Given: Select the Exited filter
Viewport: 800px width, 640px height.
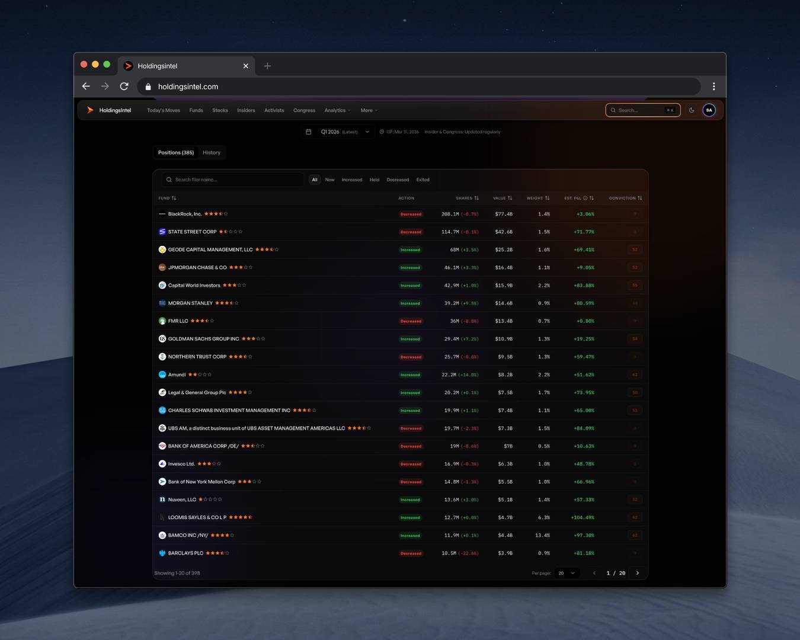Looking at the screenshot, I should click(x=423, y=180).
